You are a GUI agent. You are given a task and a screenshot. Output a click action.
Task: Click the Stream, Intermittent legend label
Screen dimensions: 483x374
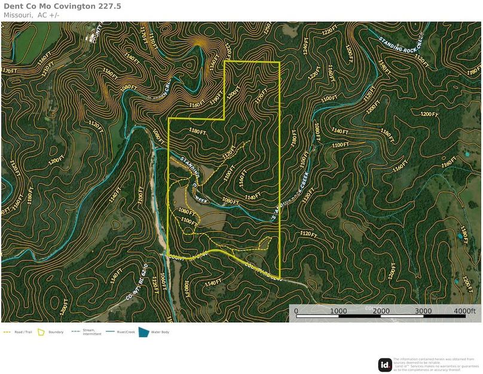point(92,332)
